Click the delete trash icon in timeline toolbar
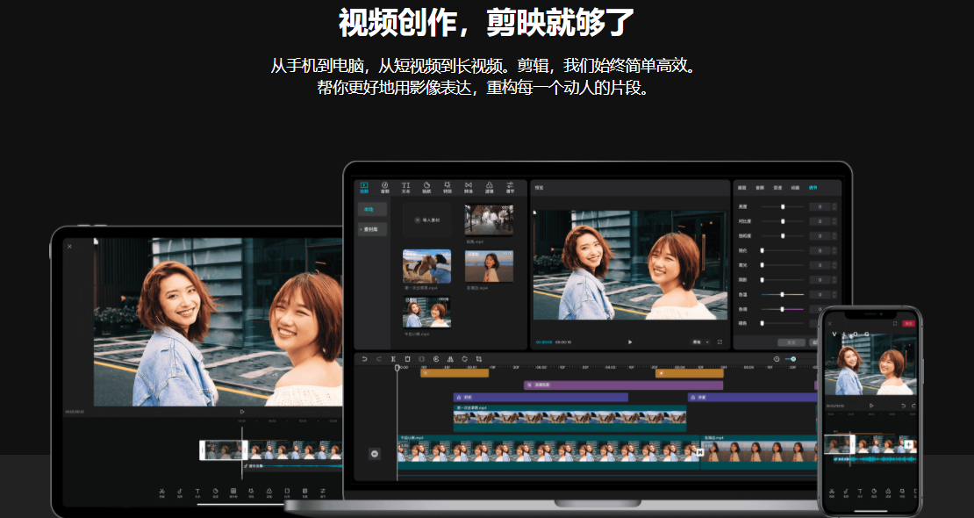This screenshot has height=518, width=974. [407, 359]
